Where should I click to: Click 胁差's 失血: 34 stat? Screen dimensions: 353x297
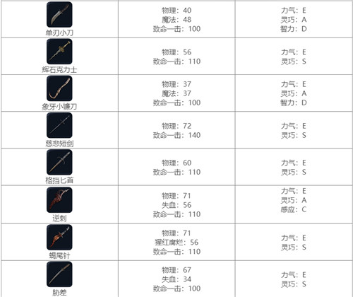176,279
